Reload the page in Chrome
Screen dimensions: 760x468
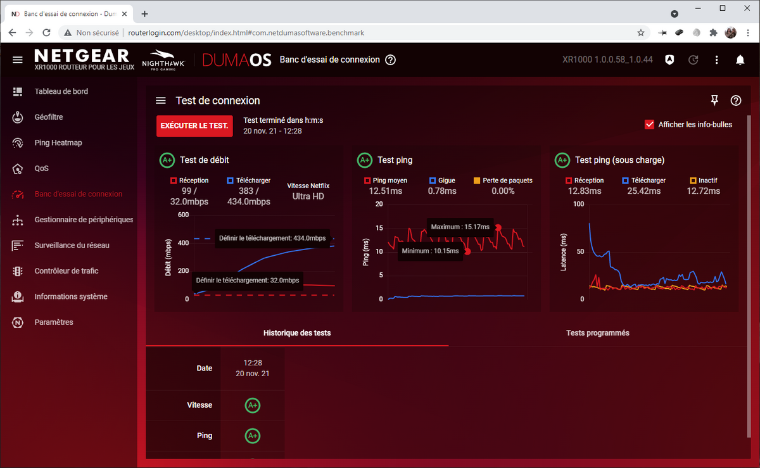[x=46, y=32]
